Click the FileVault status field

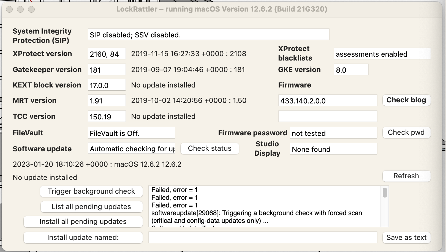click(x=131, y=133)
